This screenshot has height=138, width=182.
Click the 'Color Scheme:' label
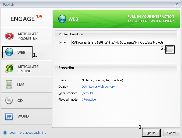68,93
